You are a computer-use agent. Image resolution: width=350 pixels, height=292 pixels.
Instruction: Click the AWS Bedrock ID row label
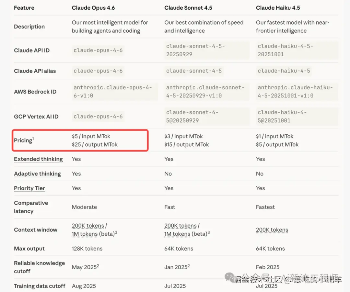[35, 92]
